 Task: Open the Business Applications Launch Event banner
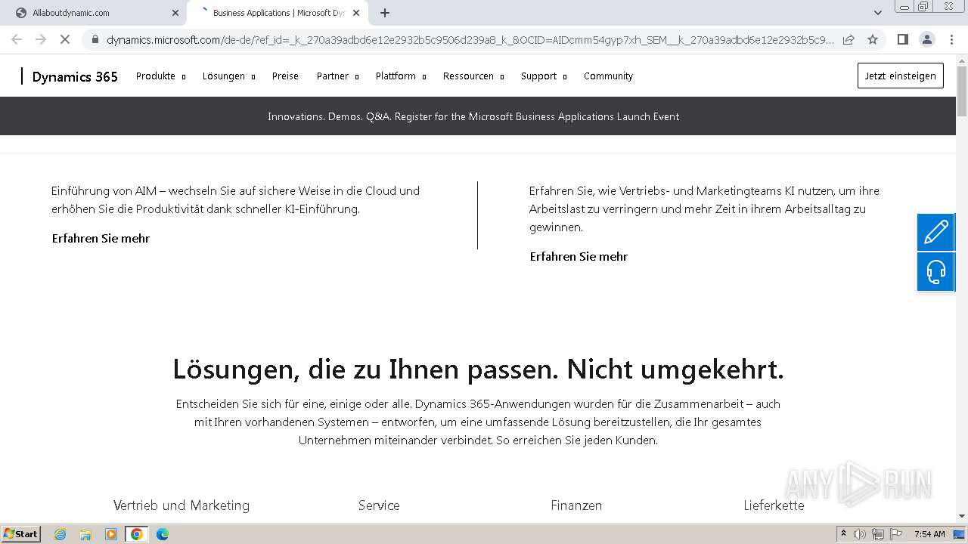(x=473, y=116)
